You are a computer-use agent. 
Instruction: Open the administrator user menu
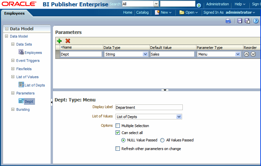coord(240,13)
